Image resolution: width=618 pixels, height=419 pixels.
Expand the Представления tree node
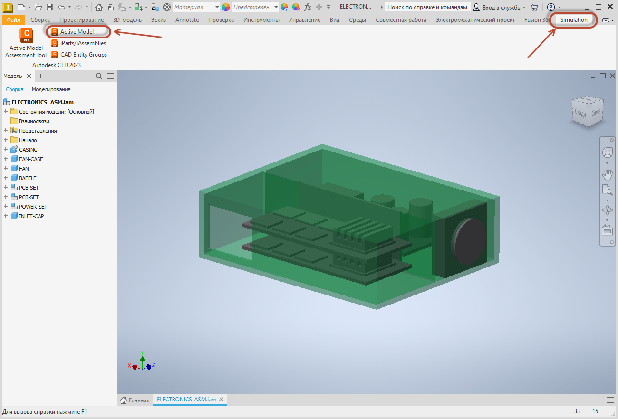click(x=6, y=131)
